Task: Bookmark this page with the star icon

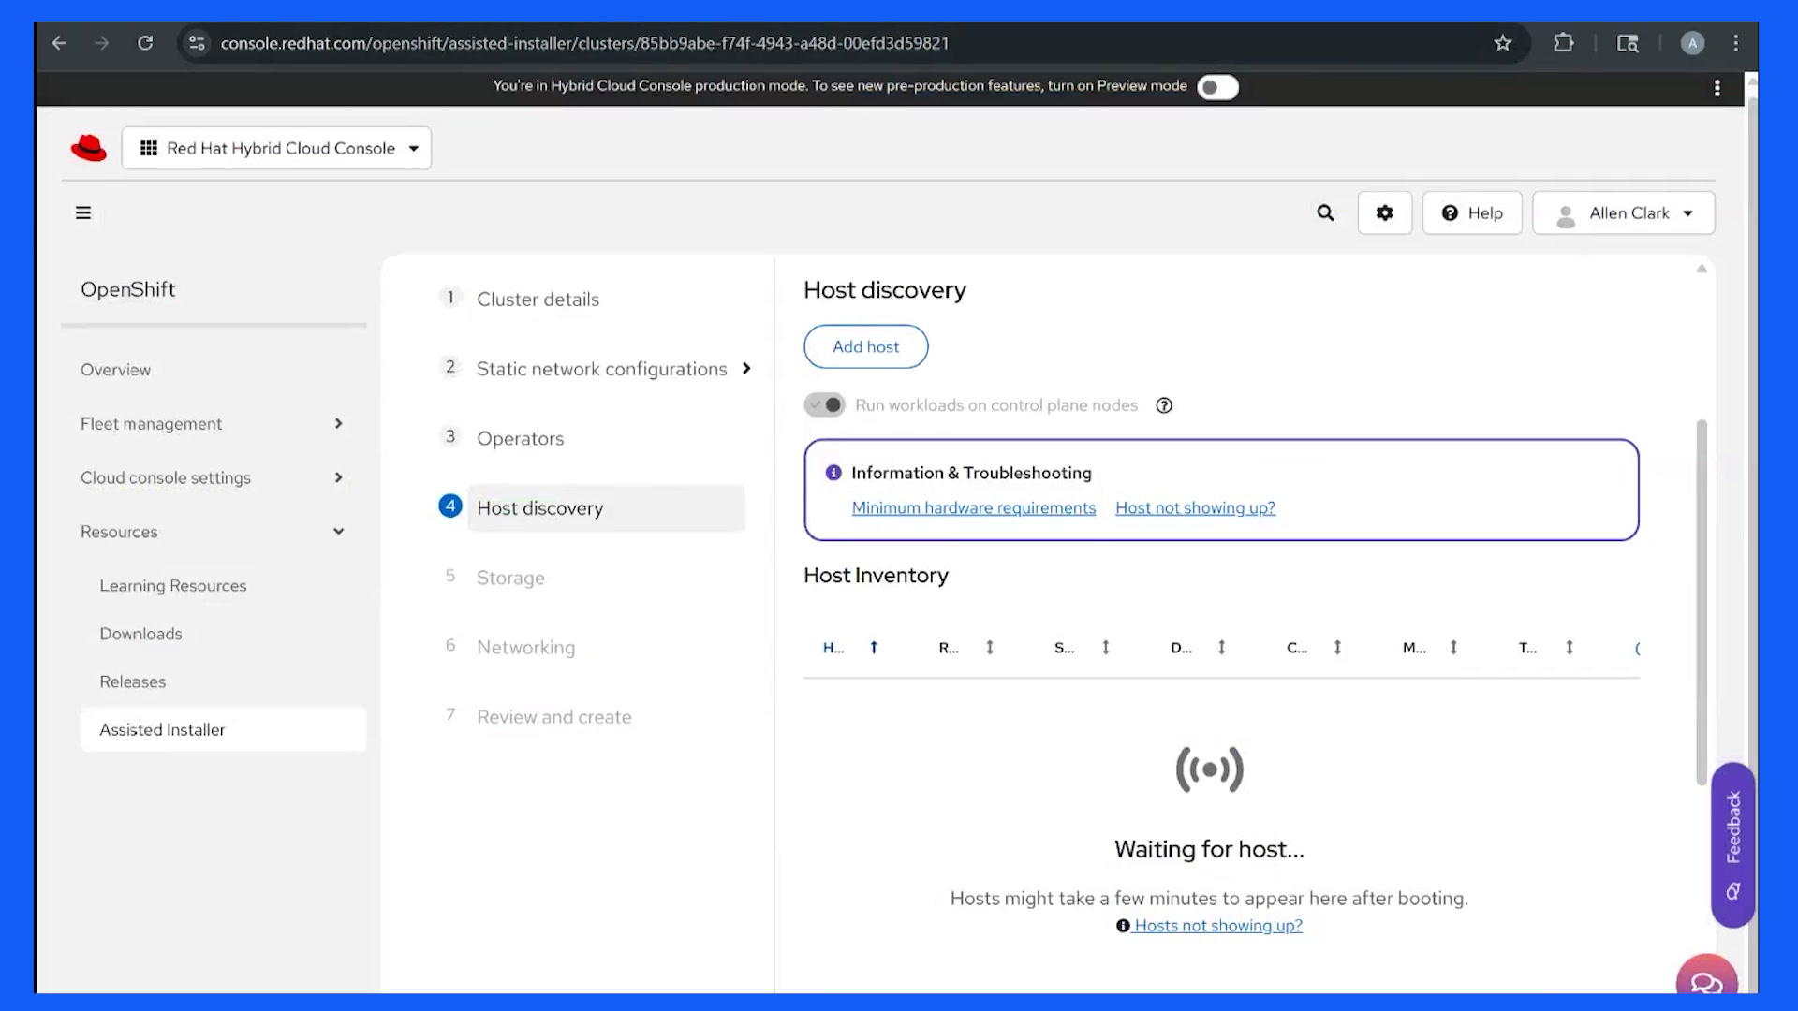Action: (1503, 43)
